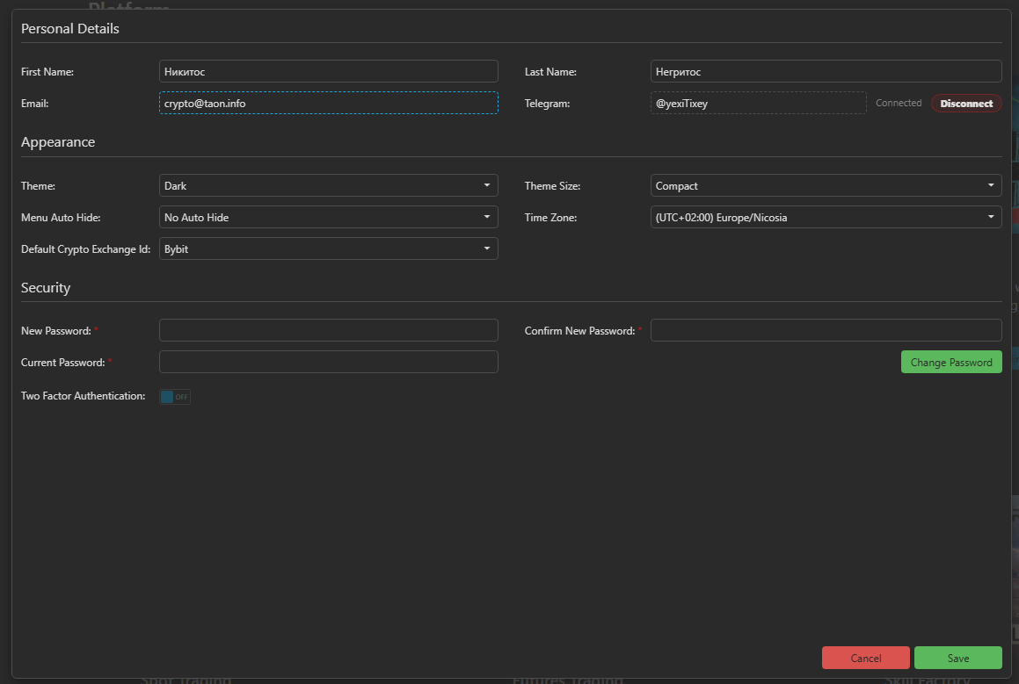1019x684 pixels.
Task: Enable Two Factor Authentication toggle
Action: click(x=173, y=396)
